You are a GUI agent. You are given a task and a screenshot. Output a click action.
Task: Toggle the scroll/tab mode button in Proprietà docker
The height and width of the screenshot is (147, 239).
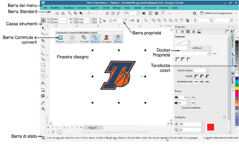[x=227, y=31]
